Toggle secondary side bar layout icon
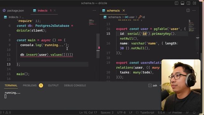This screenshot has height=115, width=204. coord(188,3)
